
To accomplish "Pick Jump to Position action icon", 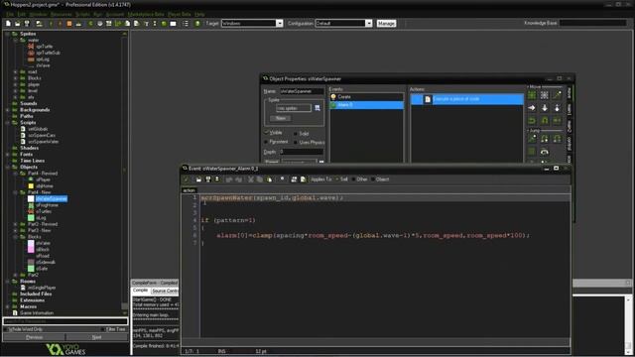I will (x=532, y=139).
